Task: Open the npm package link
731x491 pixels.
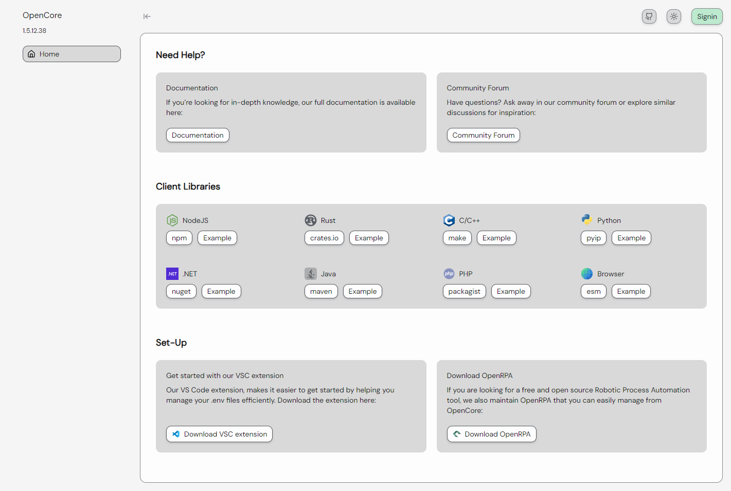Action: (179, 238)
